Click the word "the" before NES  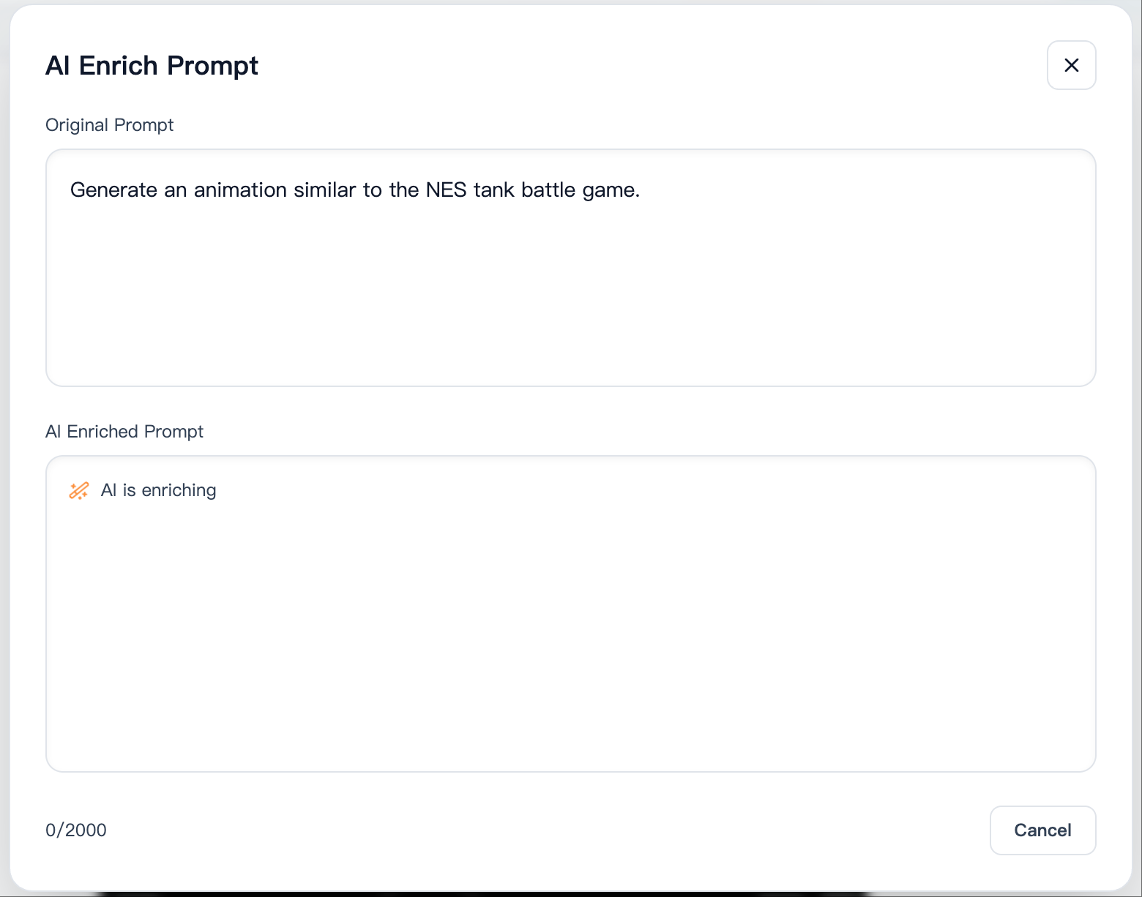pos(403,190)
